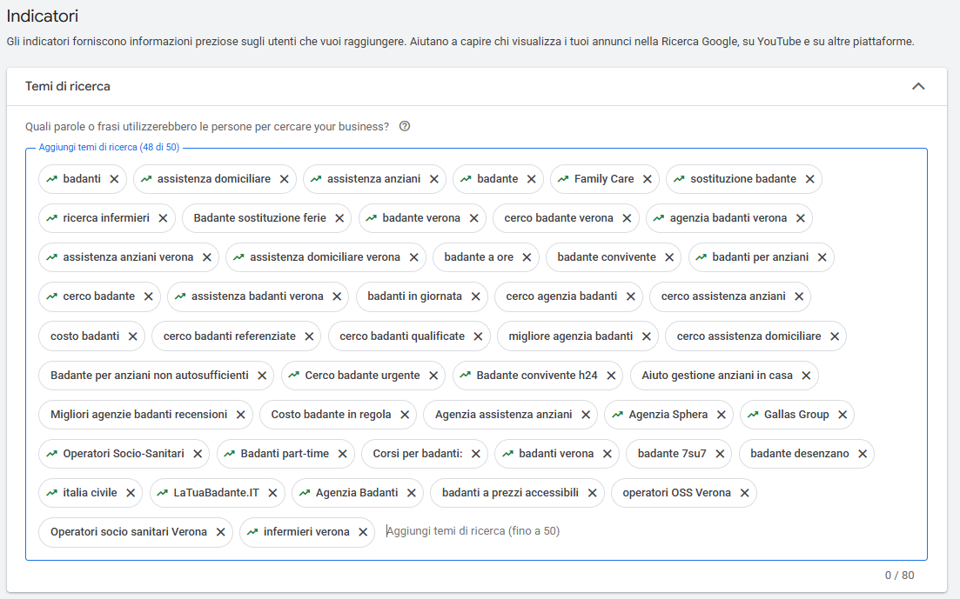Screen dimensions: 960x599
Task: Remove "costo badanti" search theme
Action: [132, 336]
